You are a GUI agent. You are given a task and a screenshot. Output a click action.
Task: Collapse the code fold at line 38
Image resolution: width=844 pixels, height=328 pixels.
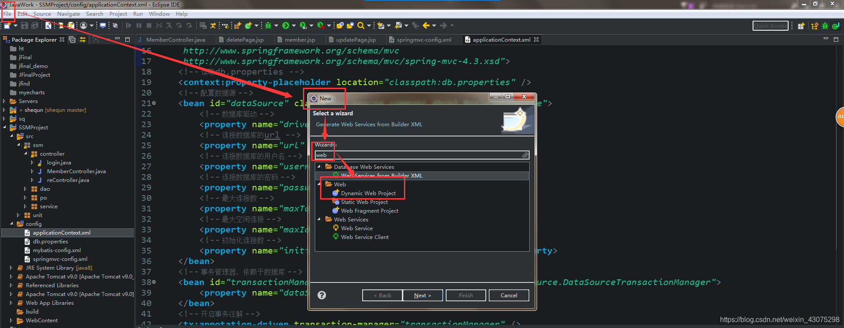(154, 282)
